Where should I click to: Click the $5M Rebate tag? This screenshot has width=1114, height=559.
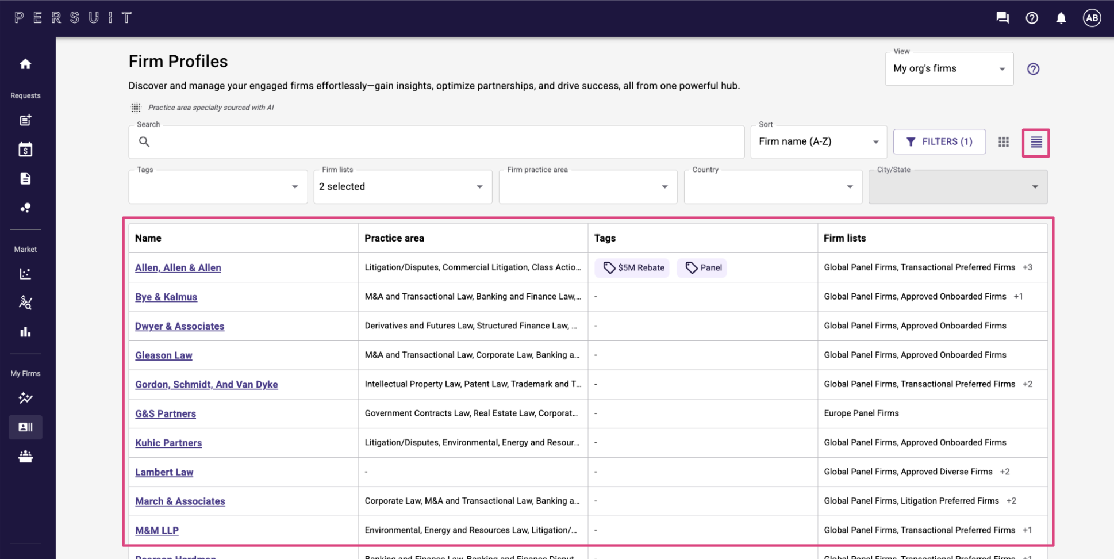pos(632,267)
